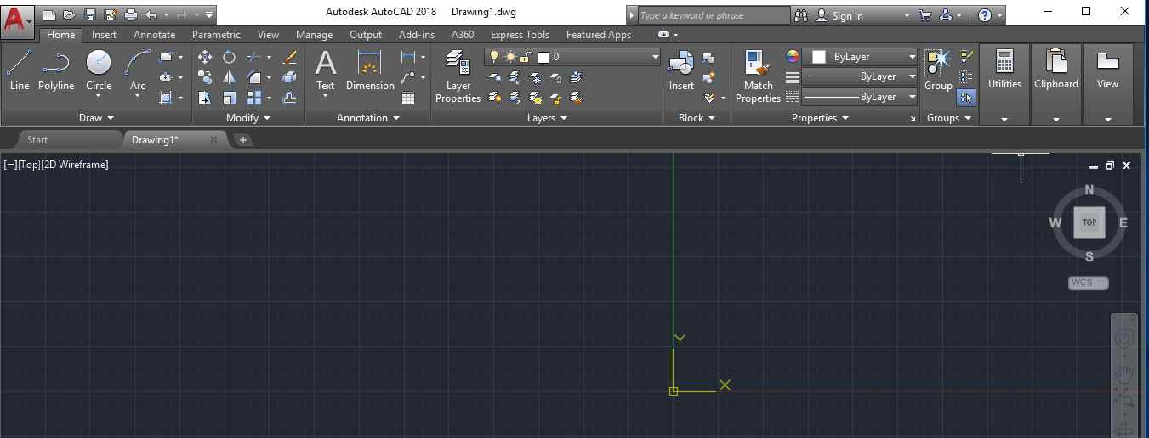
Task: Click the Offset tool
Action: [x=289, y=98]
